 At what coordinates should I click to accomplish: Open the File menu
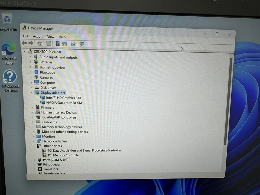click(25, 36)
